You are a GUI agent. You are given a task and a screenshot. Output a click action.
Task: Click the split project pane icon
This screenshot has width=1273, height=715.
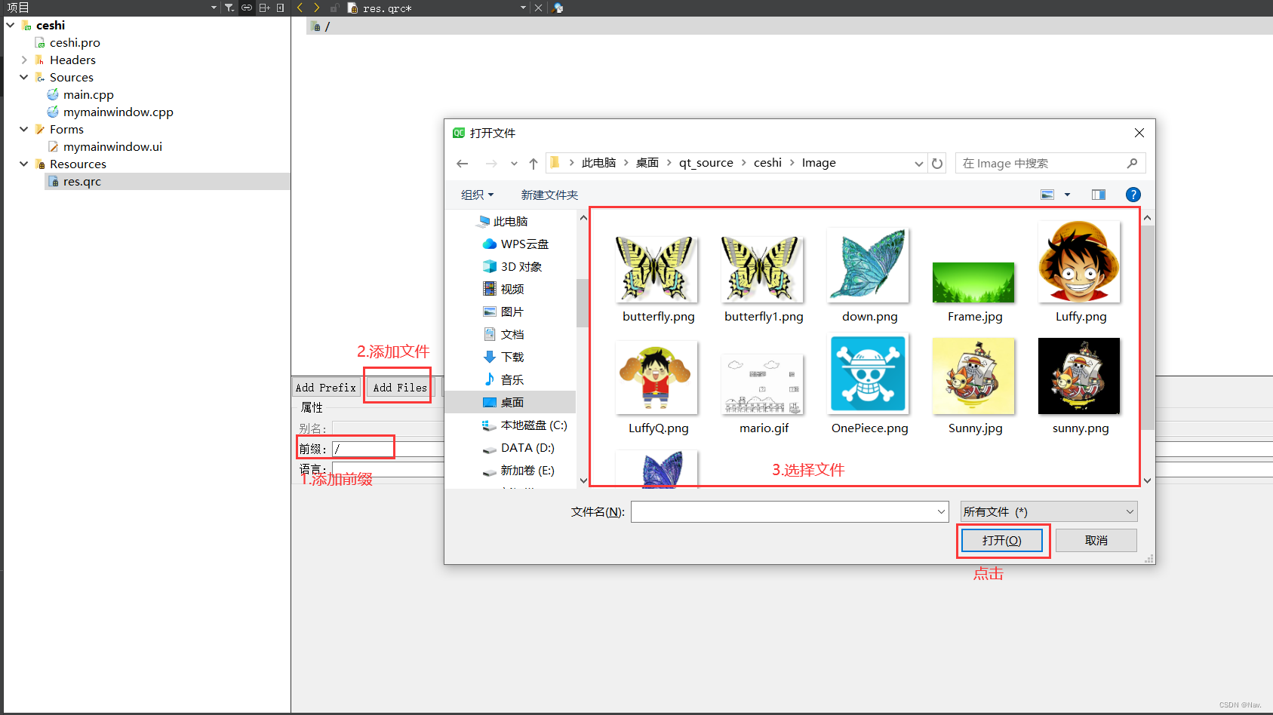click(x=264, y=8)
